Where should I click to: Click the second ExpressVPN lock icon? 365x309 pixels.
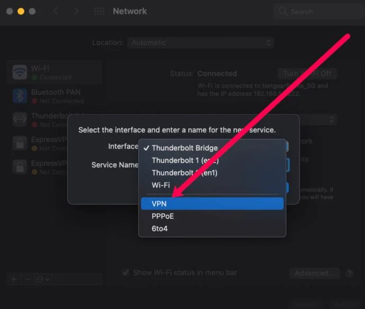click(x=20, y=167)
